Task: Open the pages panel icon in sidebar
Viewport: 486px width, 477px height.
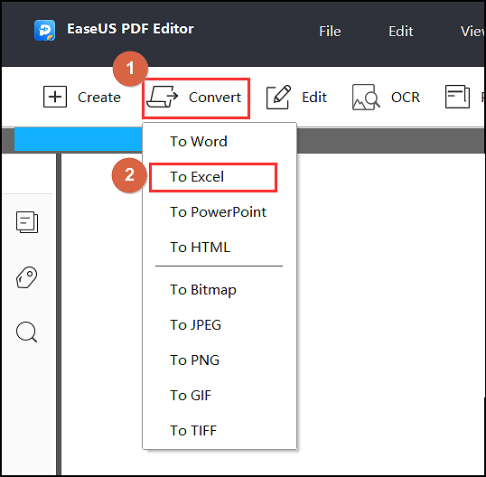Action: point(27,222)
